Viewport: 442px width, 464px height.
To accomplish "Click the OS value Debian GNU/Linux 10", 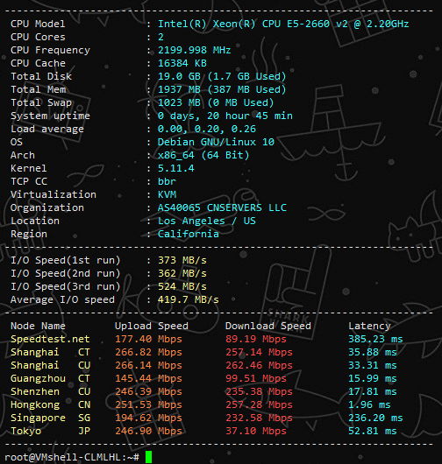I will [216, 142].
